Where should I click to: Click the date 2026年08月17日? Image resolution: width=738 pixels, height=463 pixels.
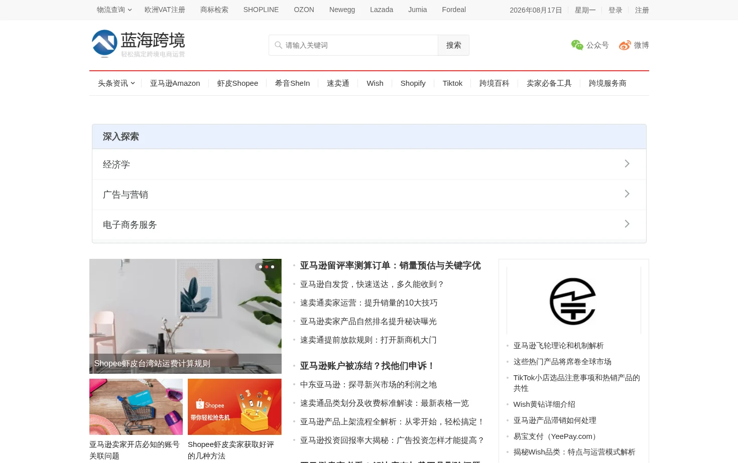click(536, 10)
